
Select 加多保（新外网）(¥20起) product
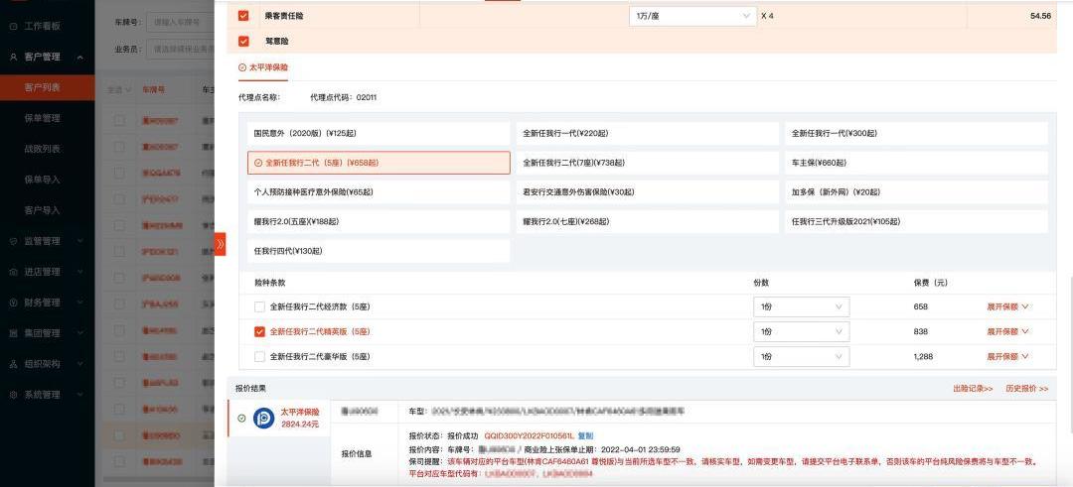(916, 192)
